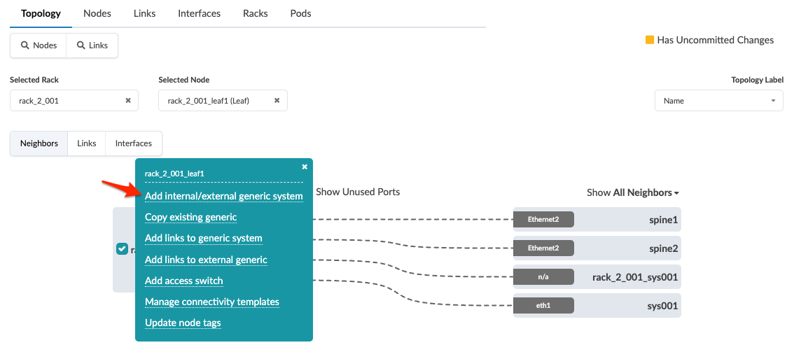Select Update node tags
This screenshot has width=794, height=352.
[183, 323]
